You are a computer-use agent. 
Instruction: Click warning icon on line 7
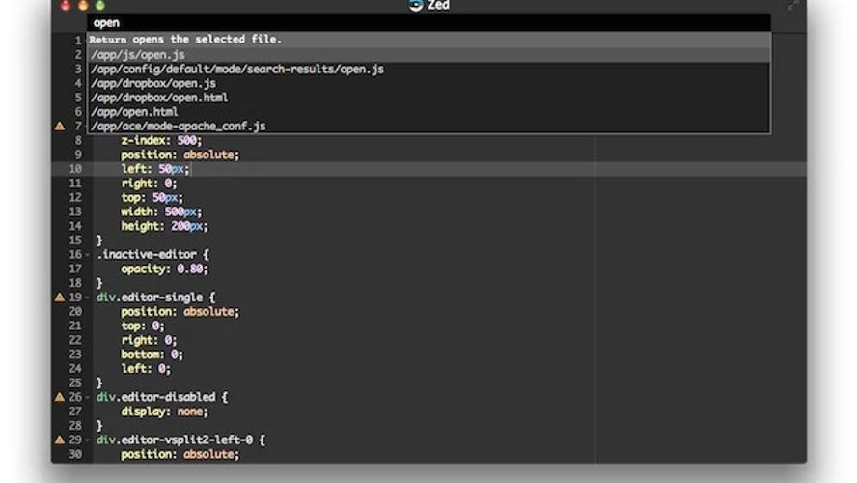[x=60, y=127]
